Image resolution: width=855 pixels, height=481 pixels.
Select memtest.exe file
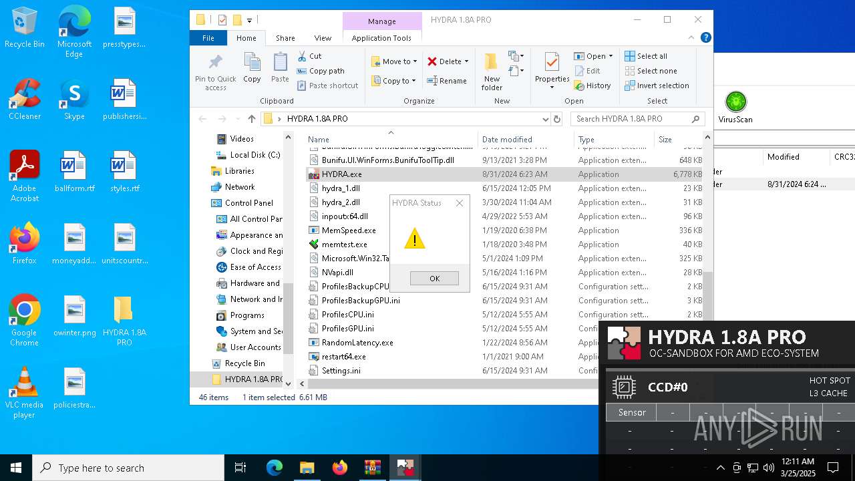[344, 245]
